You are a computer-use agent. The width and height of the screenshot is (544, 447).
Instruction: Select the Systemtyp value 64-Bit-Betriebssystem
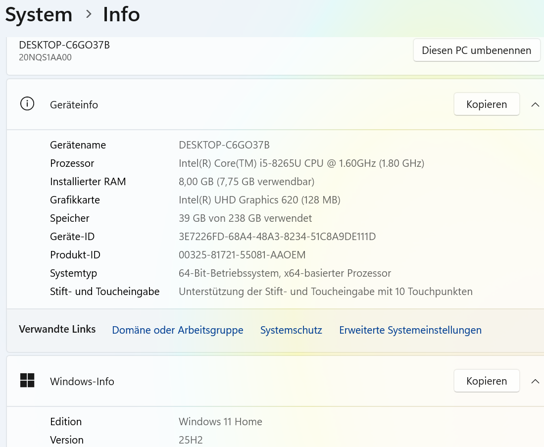pyautogui.click(x=285, y=273)
